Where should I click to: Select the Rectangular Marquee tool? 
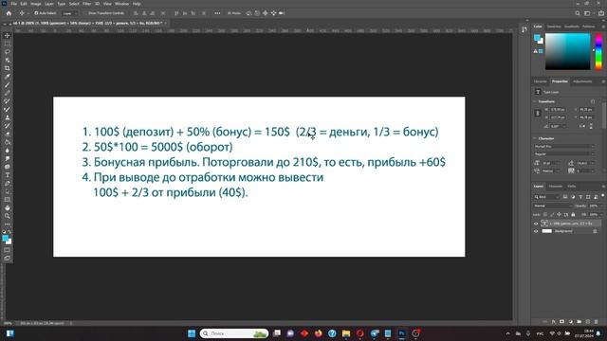coord(7,44)
